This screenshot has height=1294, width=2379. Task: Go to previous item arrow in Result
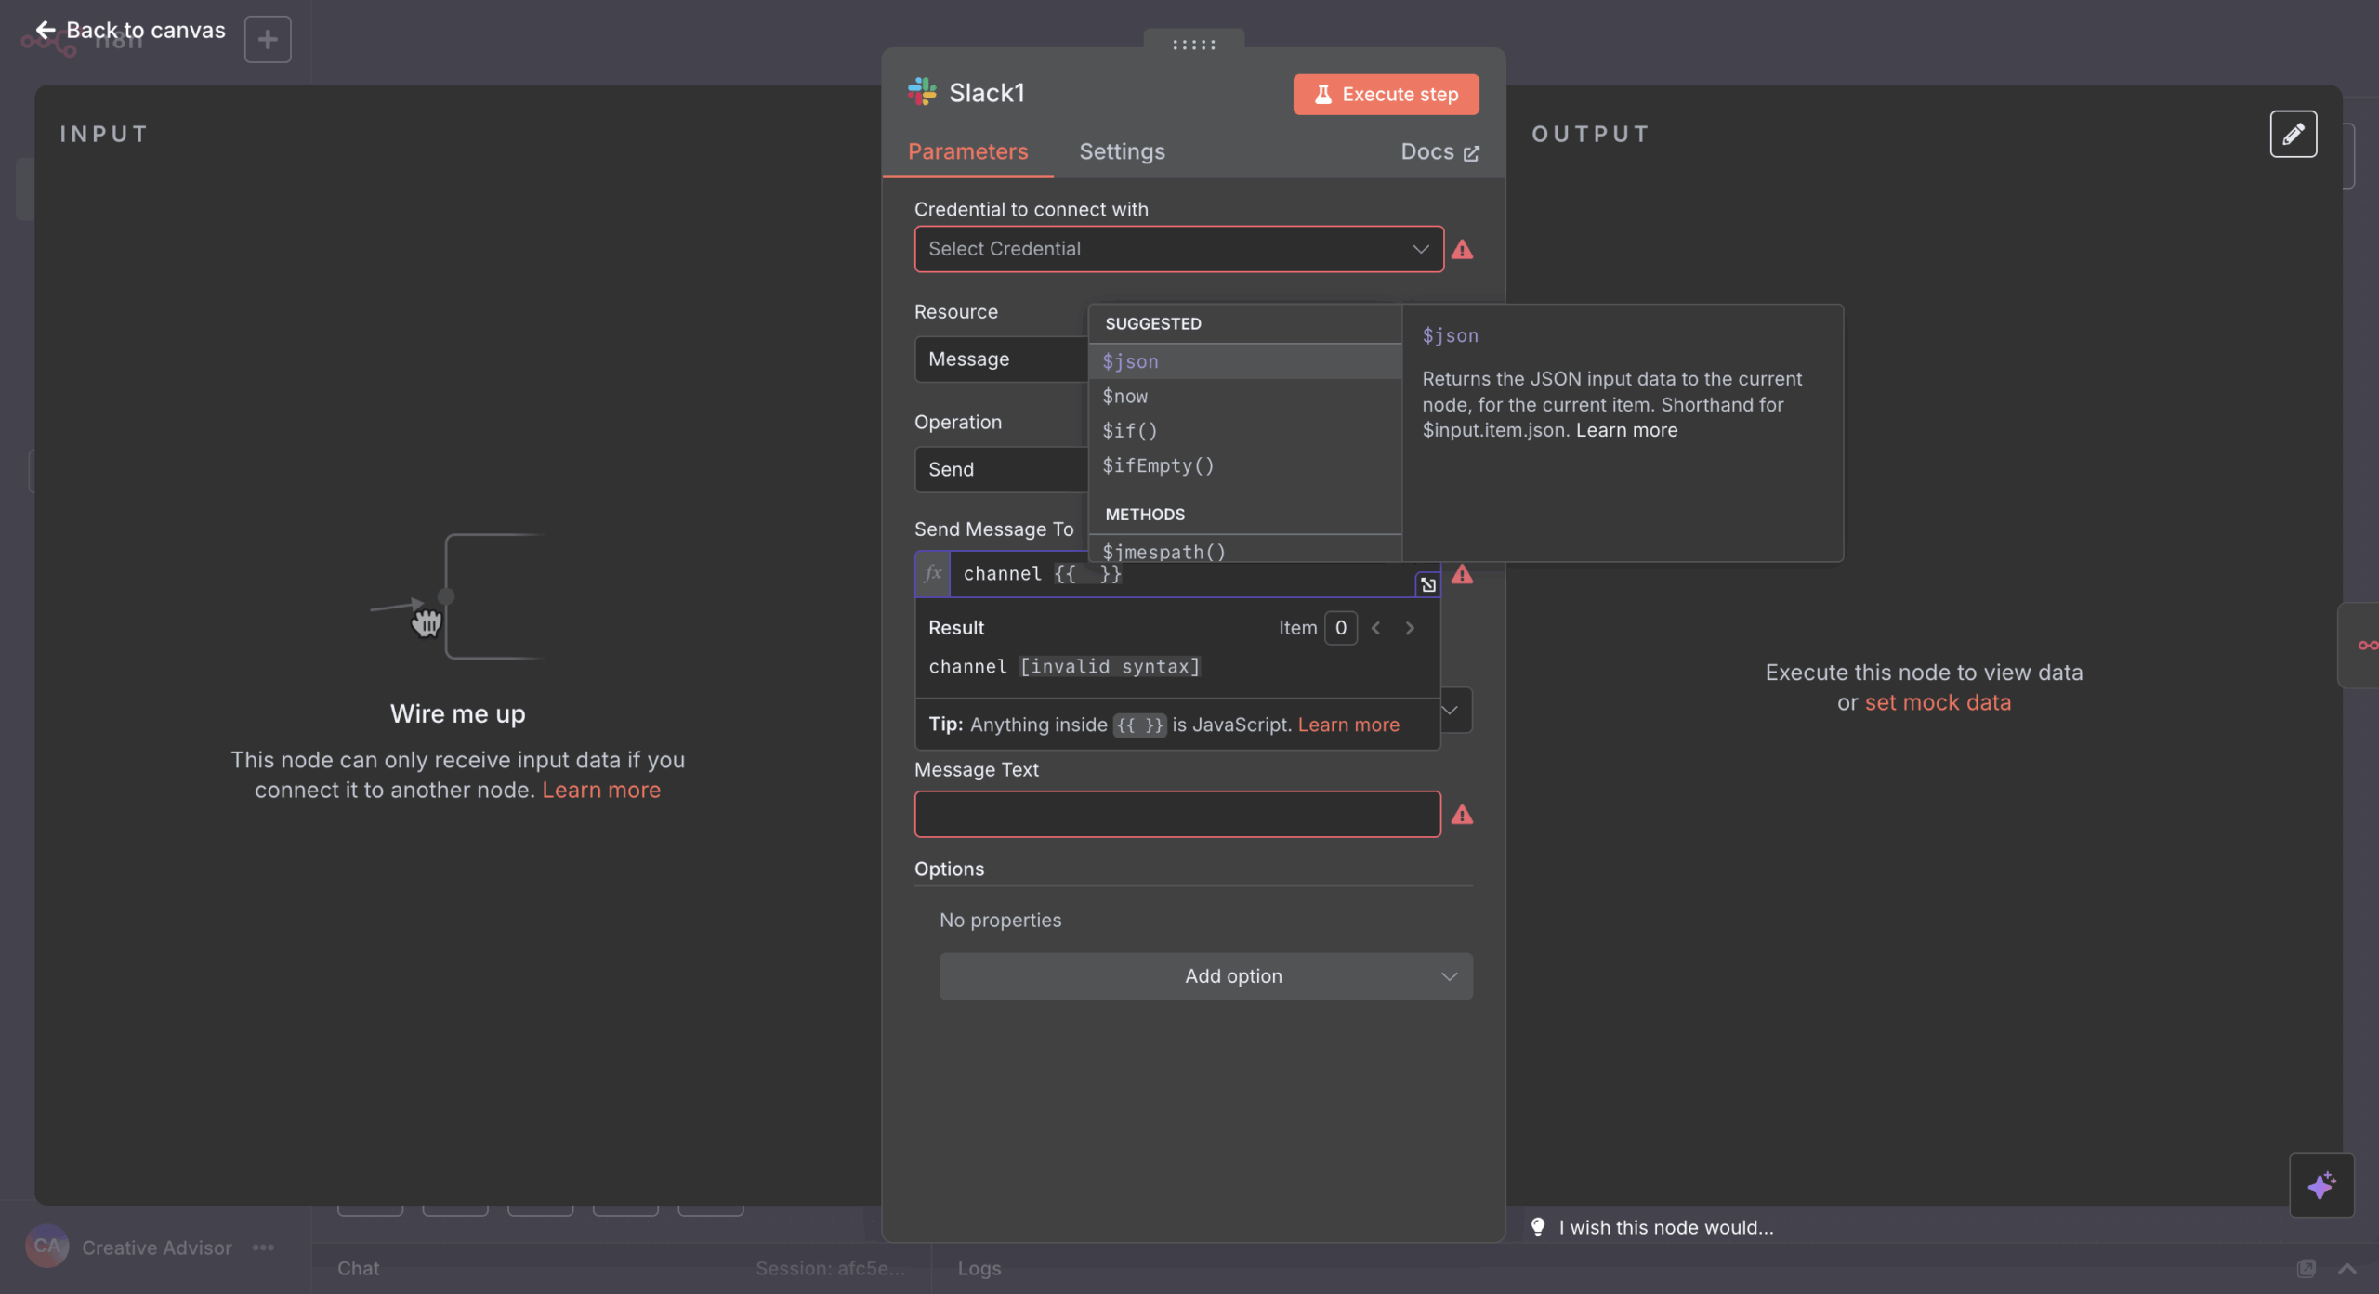1376,628
